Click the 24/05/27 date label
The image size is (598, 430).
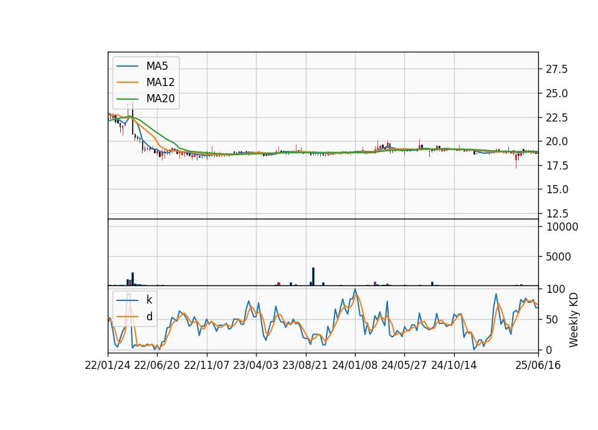[404, 365]
